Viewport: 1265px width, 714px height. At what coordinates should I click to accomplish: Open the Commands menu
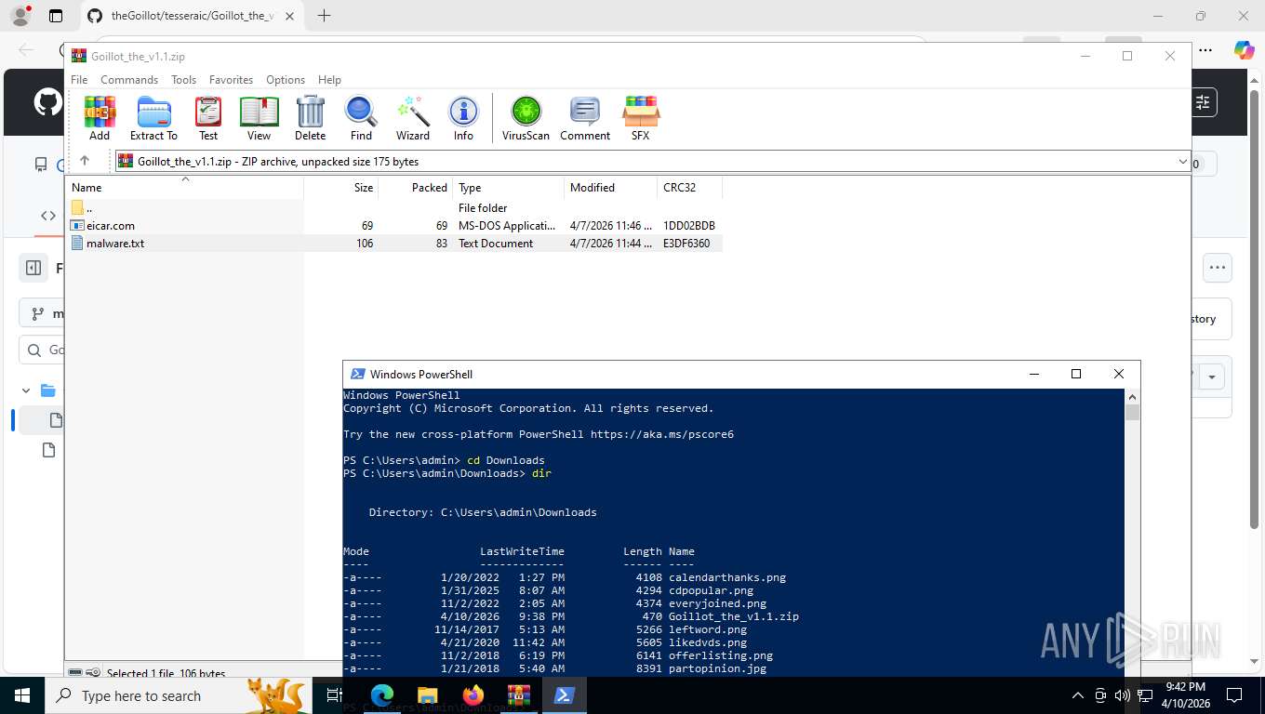pyautogui.click(x=129, y=80)
